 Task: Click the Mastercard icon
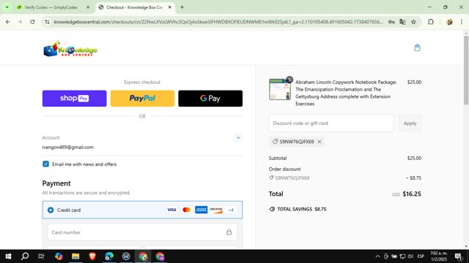coord(186,210)
